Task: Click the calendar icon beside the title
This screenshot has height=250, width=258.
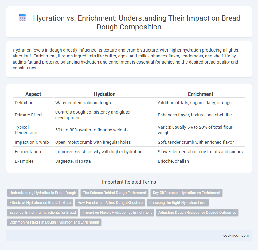Action: tap(22, 18)
